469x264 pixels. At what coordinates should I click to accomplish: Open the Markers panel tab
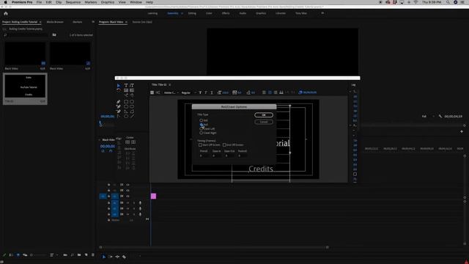point(78,22)
